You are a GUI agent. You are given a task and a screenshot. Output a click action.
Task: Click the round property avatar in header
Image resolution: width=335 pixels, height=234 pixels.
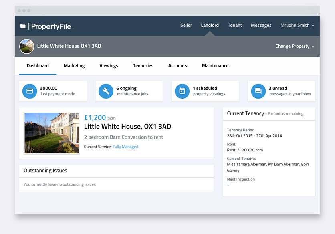click(x=26, y=46)
